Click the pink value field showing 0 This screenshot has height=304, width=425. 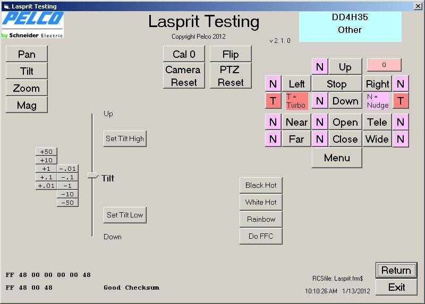point(384,65)
